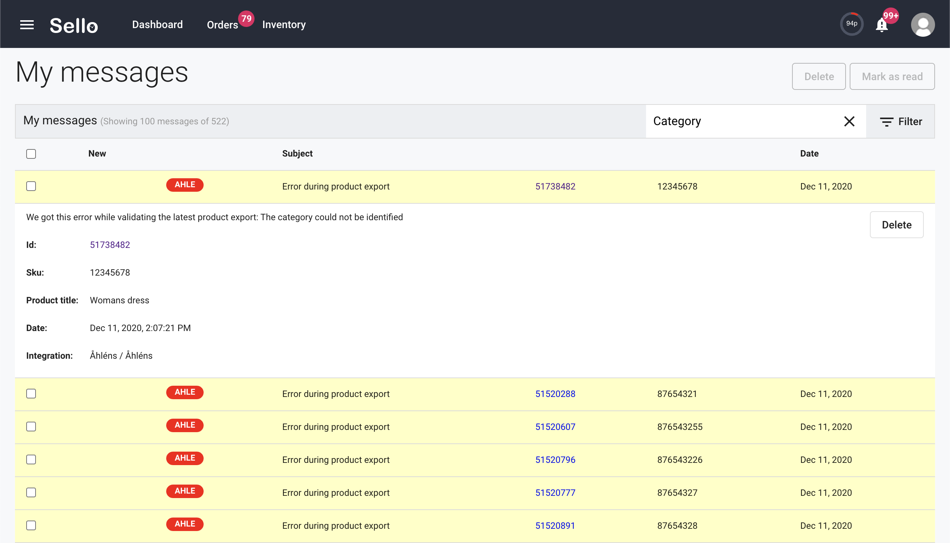The height and width of the screenshot is (543, 950).
Task: Click the Showing 100 messages of 522 text
Action: click(165, 121)
